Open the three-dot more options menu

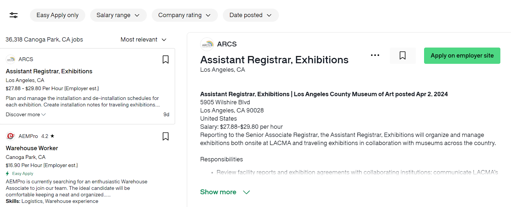[x=375, y=55]
